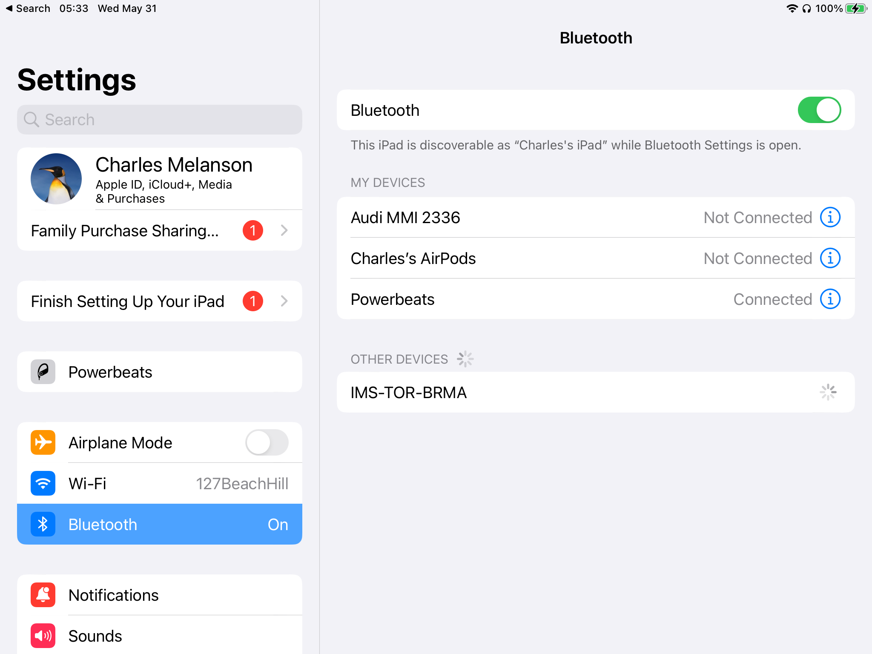Go back to Search in status bar
The width and height of the screenshot is (872, 654).
coord(28,9)
